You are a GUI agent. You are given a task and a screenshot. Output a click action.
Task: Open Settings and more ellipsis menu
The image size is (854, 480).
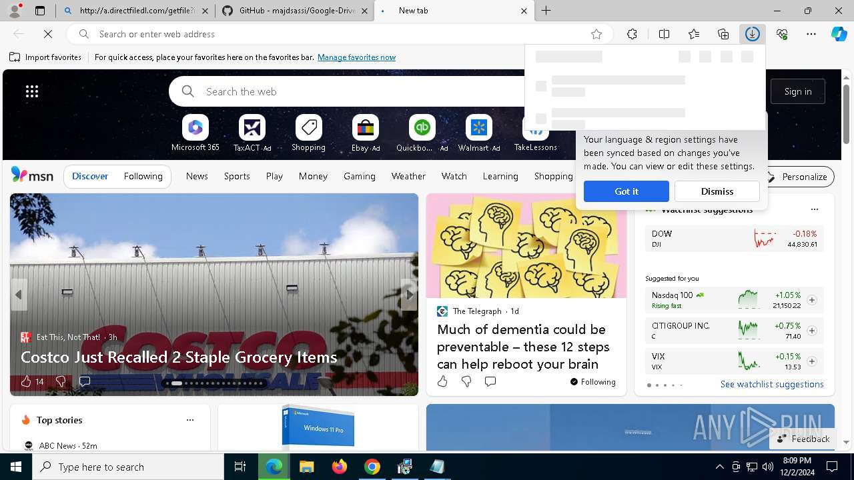click(811, 34)
